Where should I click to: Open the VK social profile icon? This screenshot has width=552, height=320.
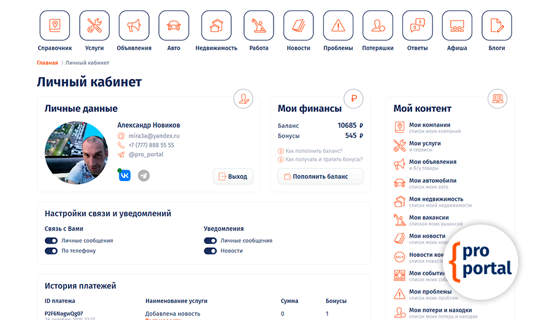(x=125, y=176)
